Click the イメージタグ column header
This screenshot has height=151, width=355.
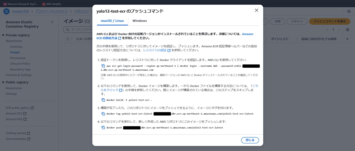point(84,39)
